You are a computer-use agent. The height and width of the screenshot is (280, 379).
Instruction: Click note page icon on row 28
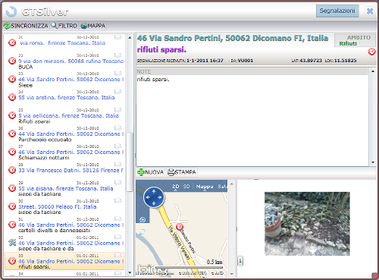tap(117, 165)
